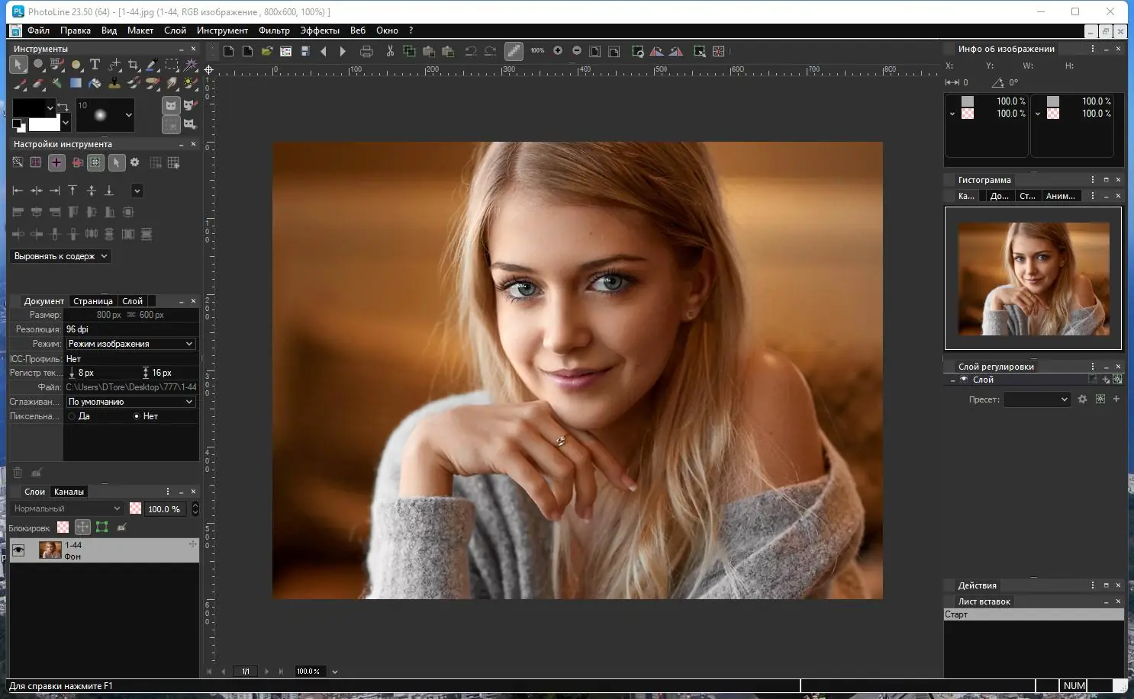Open the 'Выровнять к содерж' dropdown
Viewport: 1134px width, 699px height.
point(61,256)
